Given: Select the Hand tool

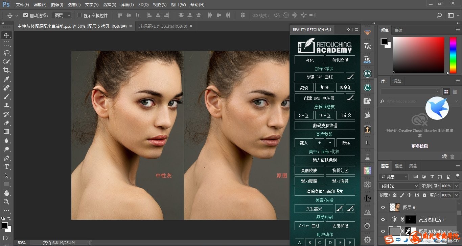Looking at the screenshot, I should (x=6, y=193).
